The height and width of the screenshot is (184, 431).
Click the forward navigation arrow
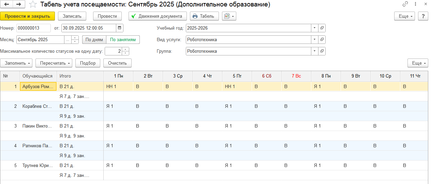pos(19,4)
